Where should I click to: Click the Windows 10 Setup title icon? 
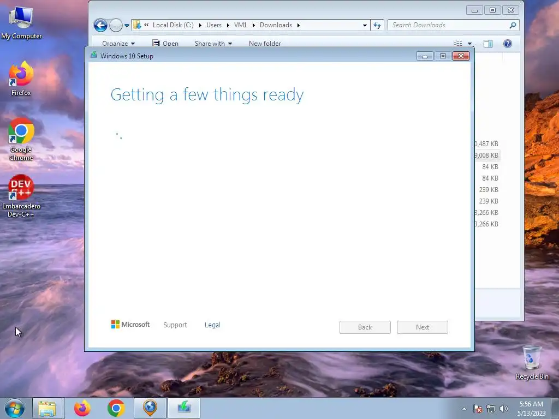pyautogui.click(x=94, y=55)
